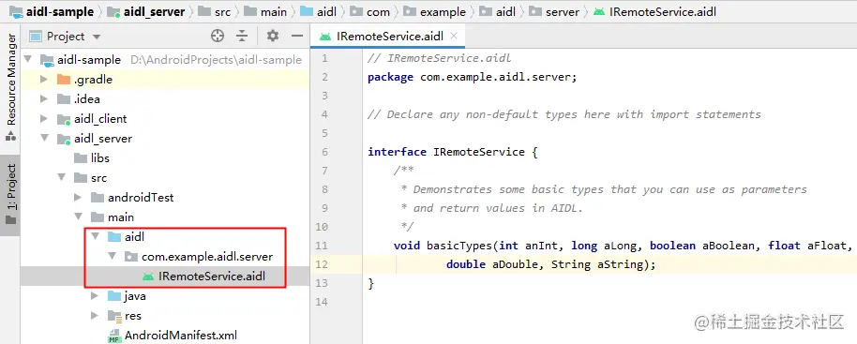Click the package com.example.aidl.server code line

[x=473, y=77]
